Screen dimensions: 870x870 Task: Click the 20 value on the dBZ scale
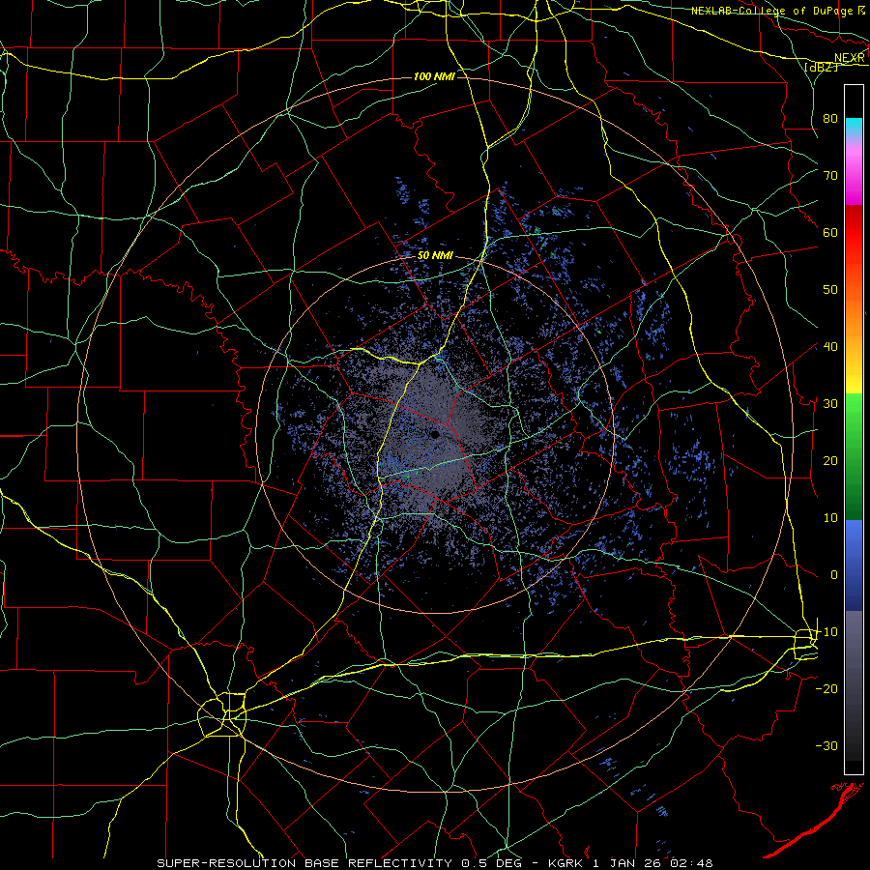[x=830, y=461]
